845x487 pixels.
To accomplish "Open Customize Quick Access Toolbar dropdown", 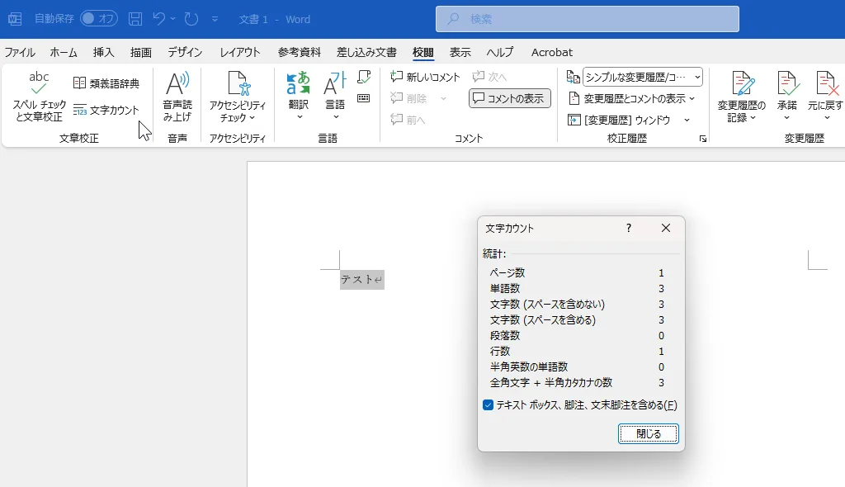I will (x=215, y=19).
